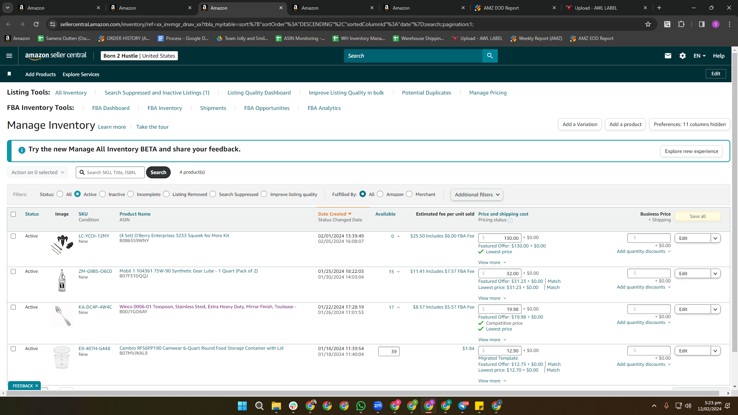Screen dimensions: 738x415
Task: Click the price field showing 32.00
Action: coord(500,273)
